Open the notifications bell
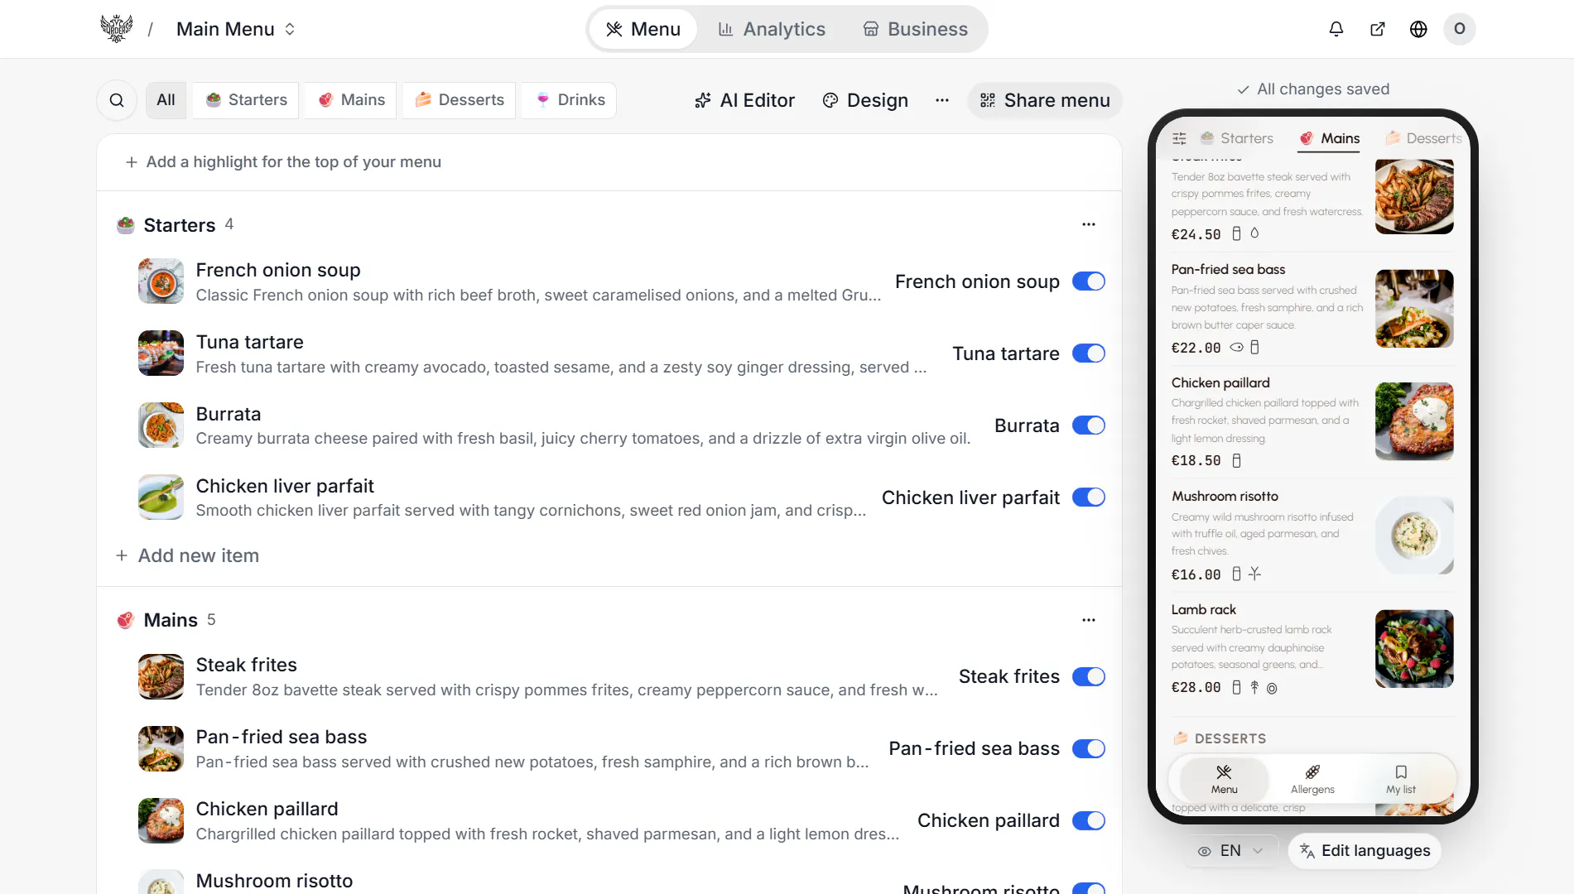 click(x=1336, y=29)
